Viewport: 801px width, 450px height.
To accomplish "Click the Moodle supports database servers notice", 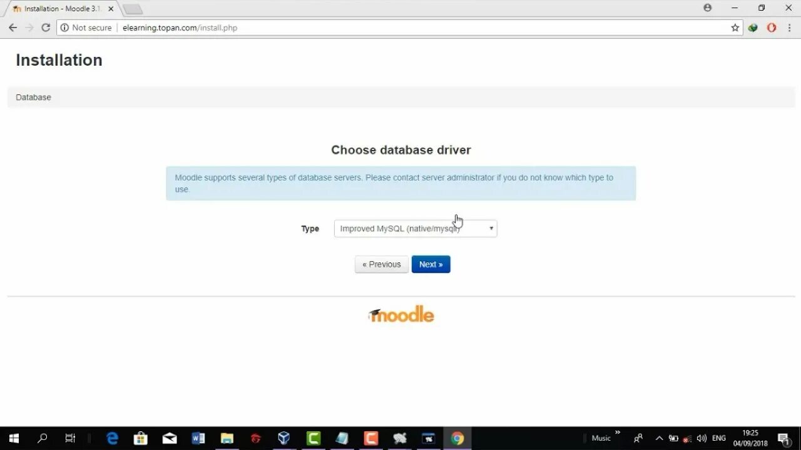I will [401, 183].
